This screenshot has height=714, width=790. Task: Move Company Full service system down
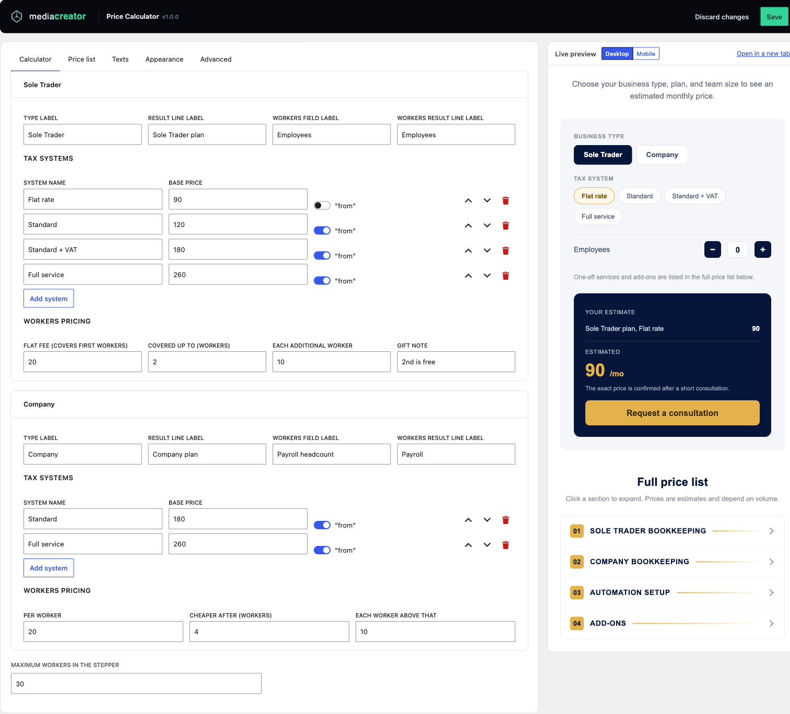point(487,545)
